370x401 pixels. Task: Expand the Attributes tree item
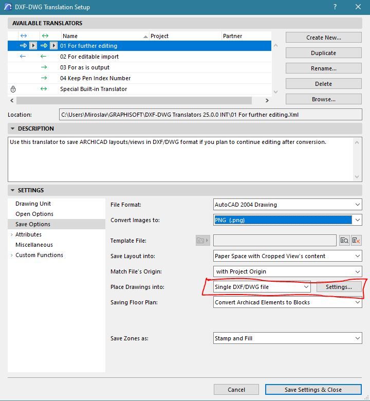(11, 234)
